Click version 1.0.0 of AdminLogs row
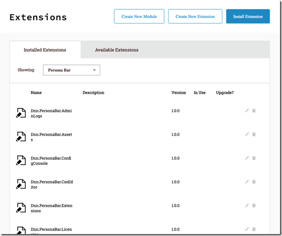Screen dimensions: 282x236 [x=175, y=111]
